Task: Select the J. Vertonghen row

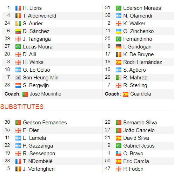Action: pos(52,169)
